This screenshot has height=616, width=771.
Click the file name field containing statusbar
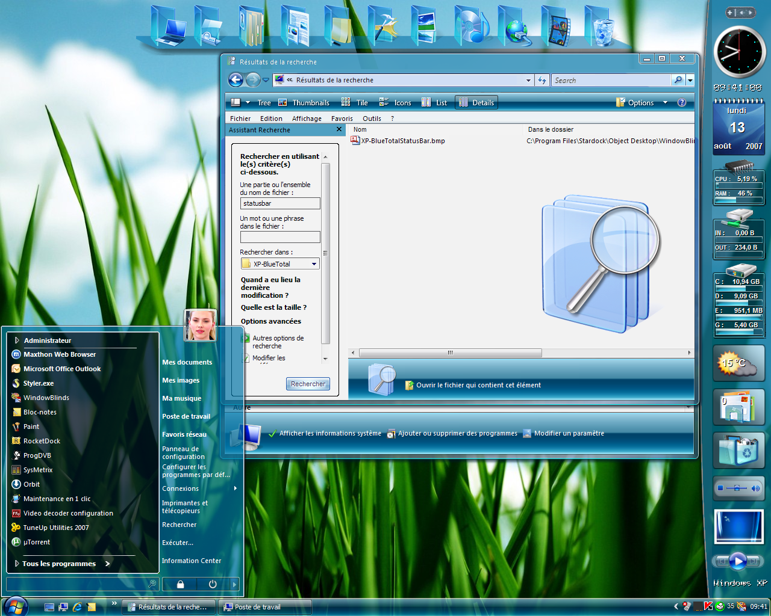click(280, 203)
